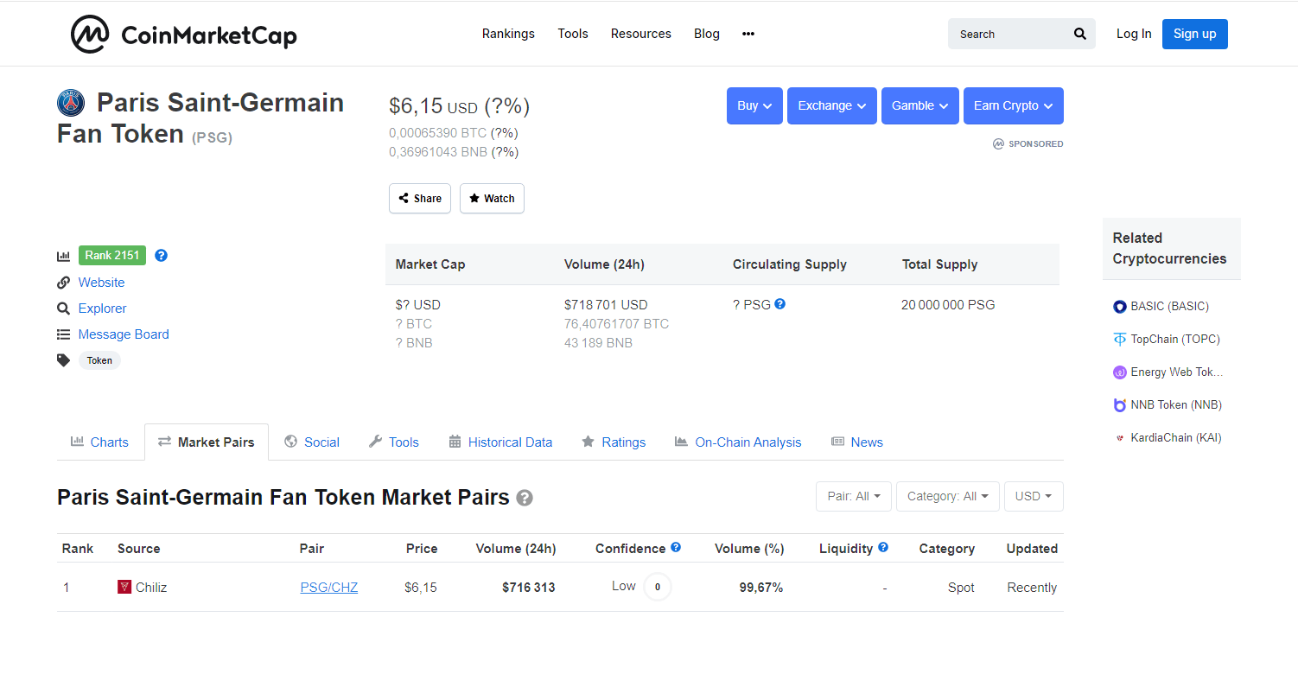Click the Circulating Supply info icon

pos(779,304)
